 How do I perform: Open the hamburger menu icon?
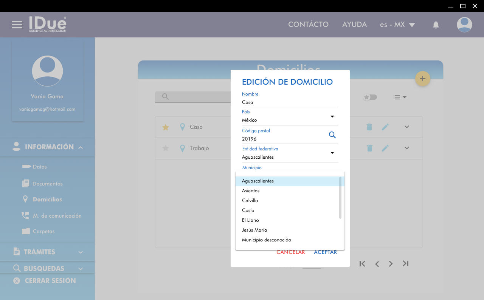coord(17,25)
